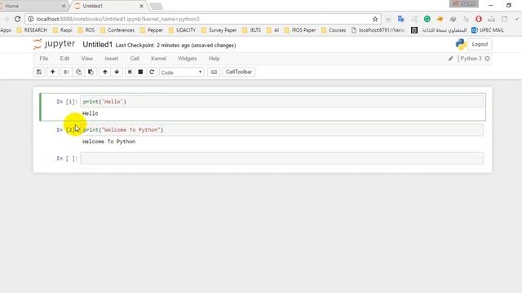Insert a cell below with the plus icon

(x=52, y=72)
